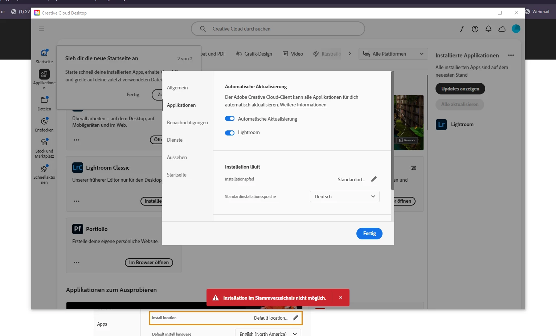Click the pencil icon beside Default location
Viewport: 556px width, 336px height.
(295, 318)
